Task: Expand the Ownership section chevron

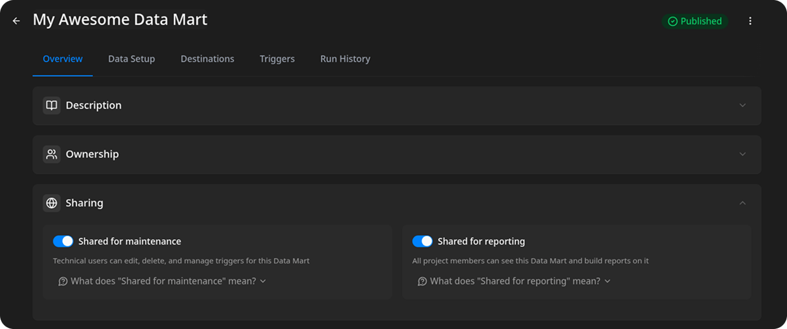Action: pos(743,154)
